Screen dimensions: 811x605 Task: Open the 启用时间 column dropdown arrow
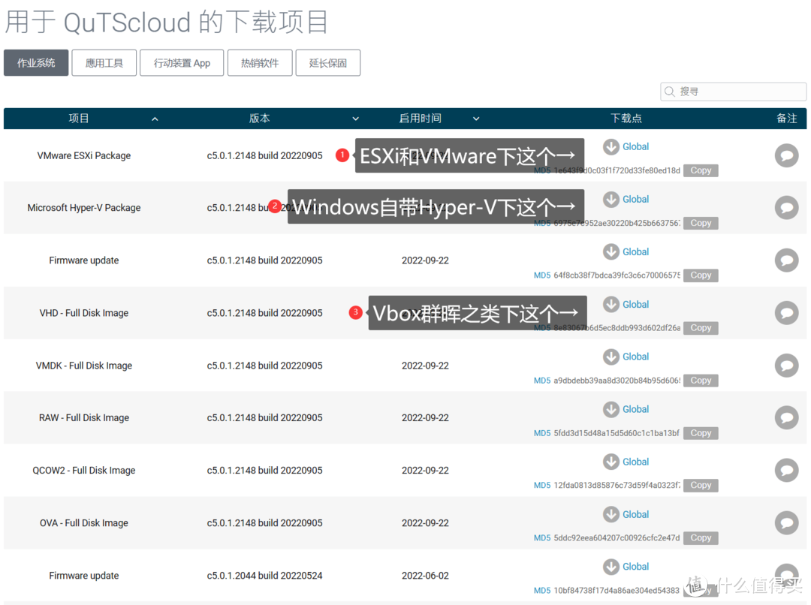pyautogui.click(x=476, y=119)
